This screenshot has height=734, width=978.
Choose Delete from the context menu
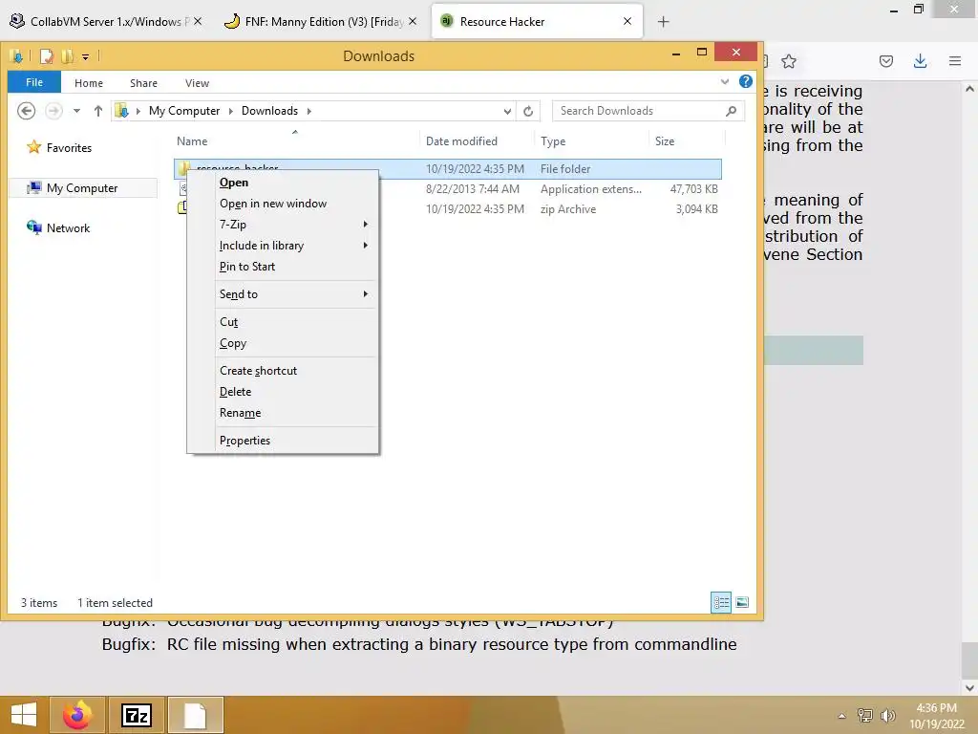(x=283, y=392)
